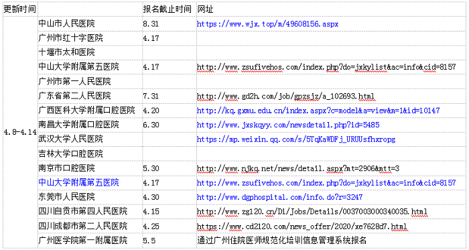Select the 吉林大学口腔医院 cell

click(x=90, y=153)
